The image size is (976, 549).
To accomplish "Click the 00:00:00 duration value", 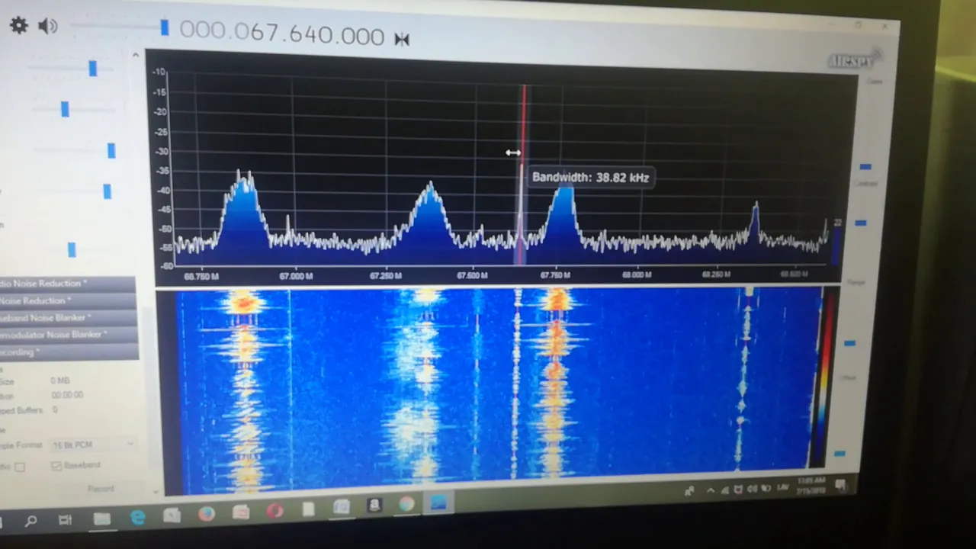I will tap(67, 395).
